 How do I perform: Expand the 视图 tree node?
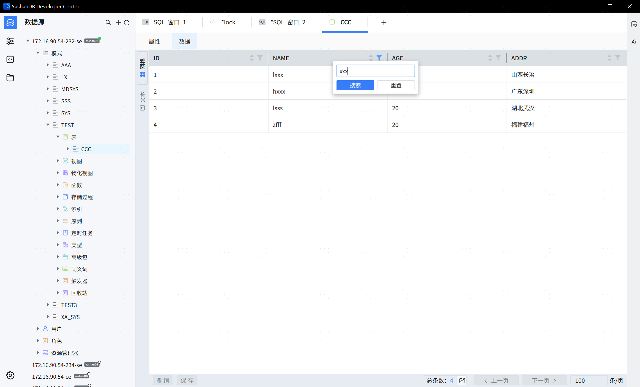(x=58, y=161)
